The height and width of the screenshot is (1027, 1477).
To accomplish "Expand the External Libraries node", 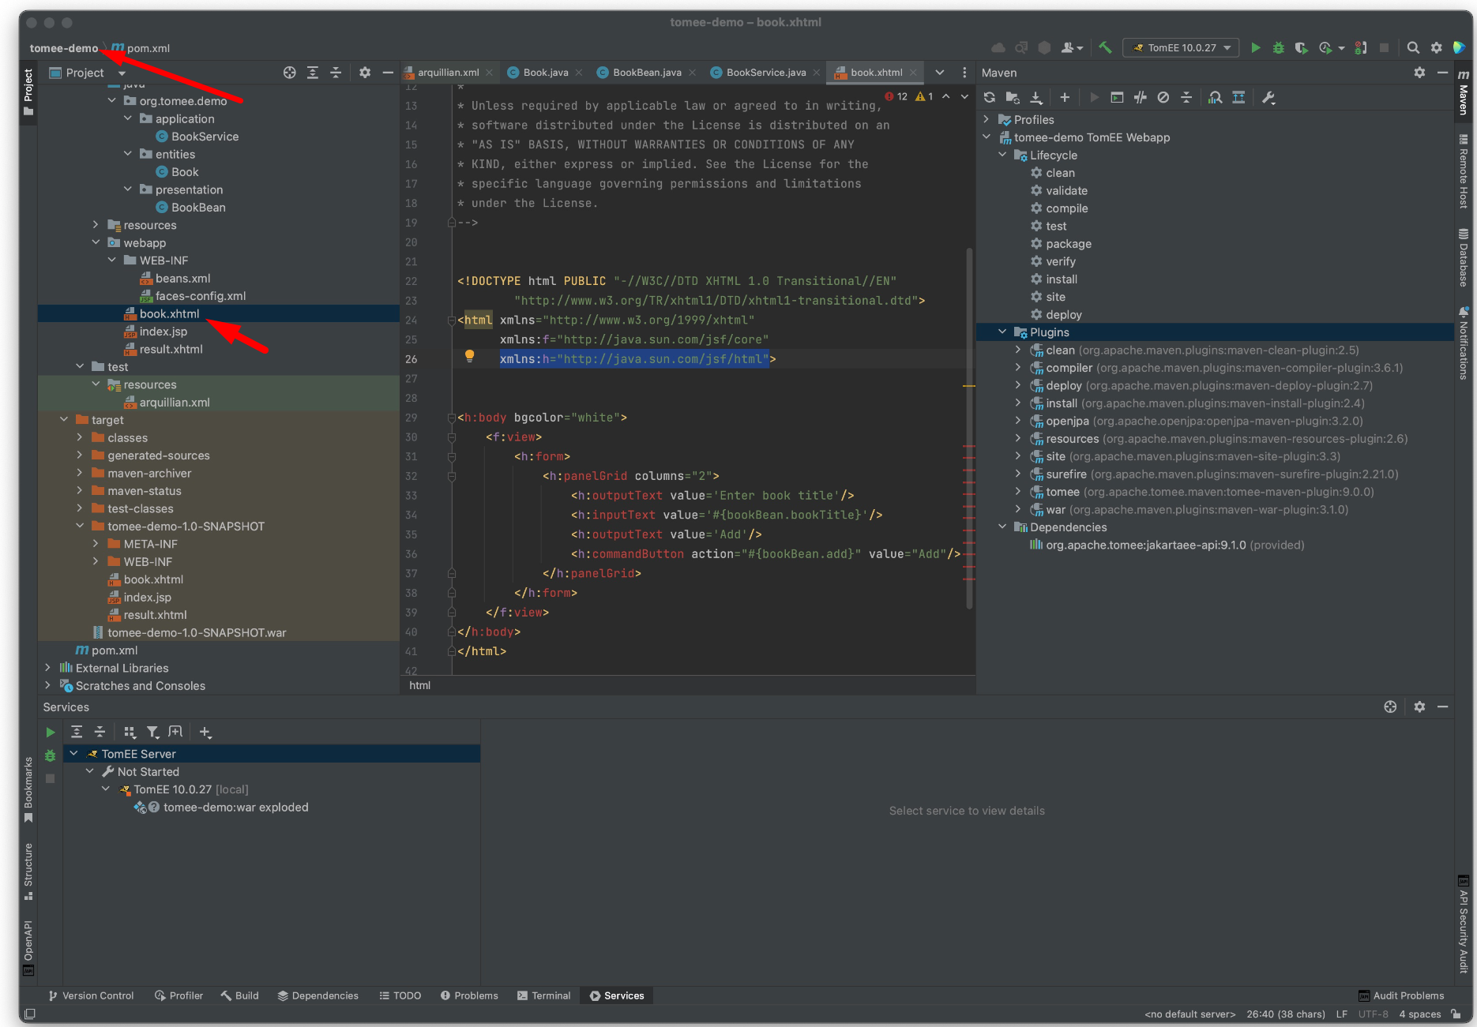I will point(48,668).
